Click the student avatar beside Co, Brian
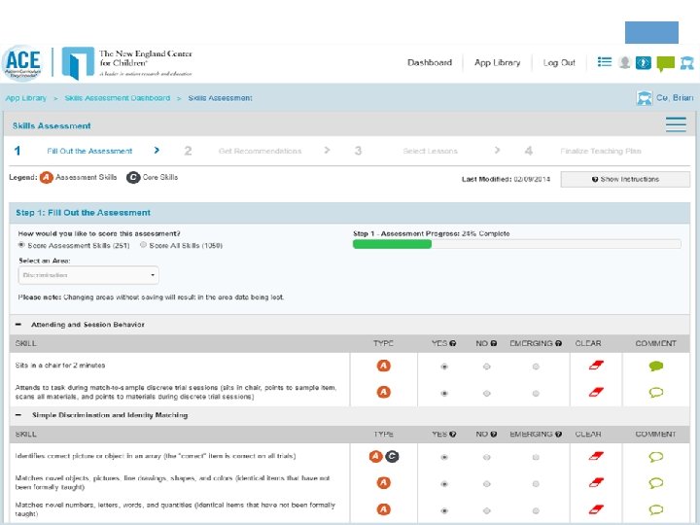Viewport: 700px width, 525px height. coord(645,98)
